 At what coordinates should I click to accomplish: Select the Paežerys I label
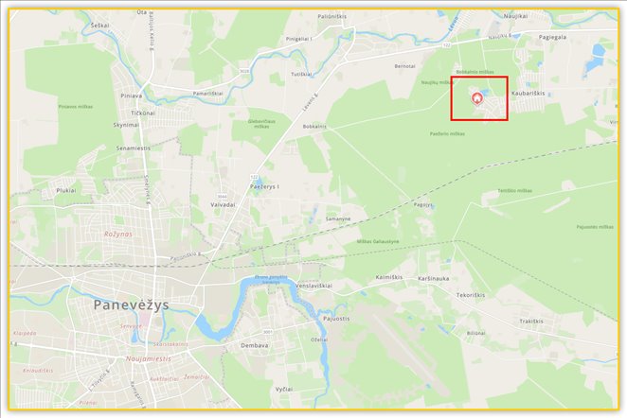[x=264, y=186]
